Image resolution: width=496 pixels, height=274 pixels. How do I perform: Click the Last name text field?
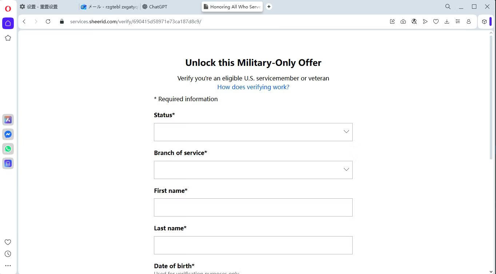[253, 245]
